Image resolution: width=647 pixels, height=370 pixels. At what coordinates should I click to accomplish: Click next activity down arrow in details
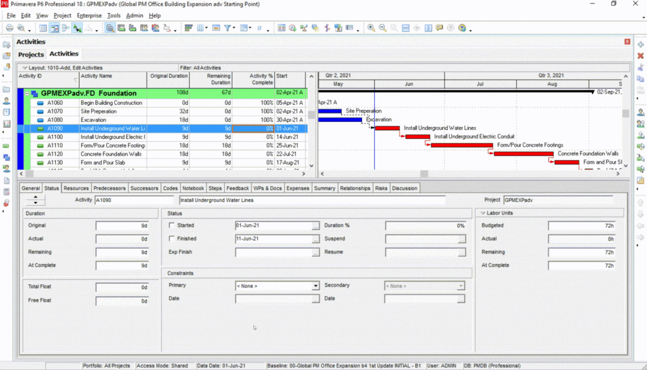(35, 203)
